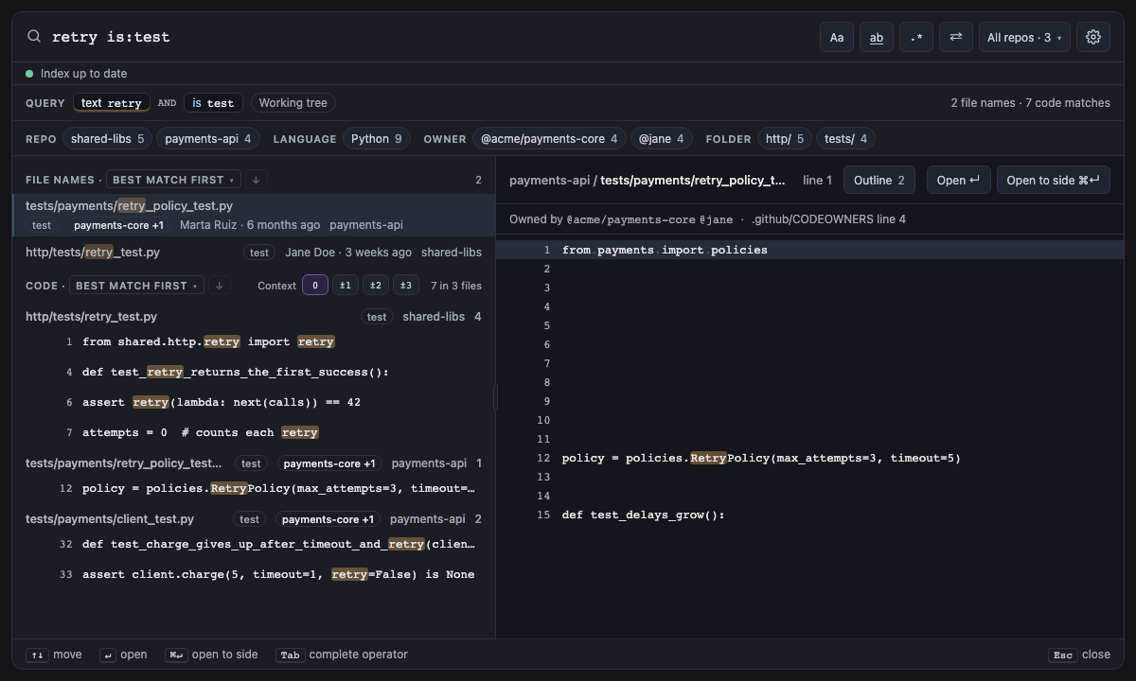Select match line 33 assert client.charge
This screenshot has height=681, width=1136.
(x=254, y=574)
